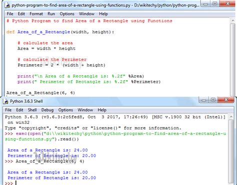Open Shell menu in Python Shell

point(32,110)
